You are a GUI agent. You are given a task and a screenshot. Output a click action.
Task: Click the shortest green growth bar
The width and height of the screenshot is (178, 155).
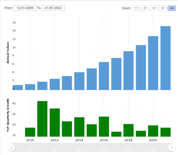116,134
